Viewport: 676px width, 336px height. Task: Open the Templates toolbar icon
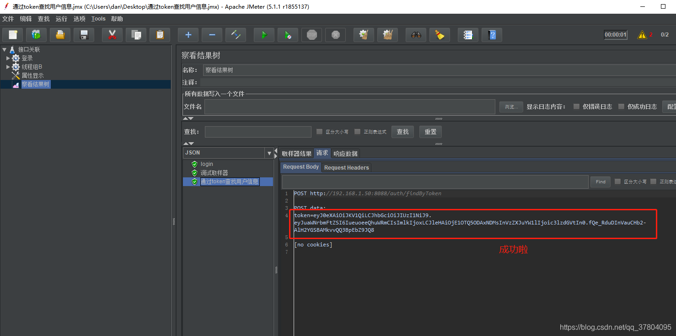[x=36, y=35]
